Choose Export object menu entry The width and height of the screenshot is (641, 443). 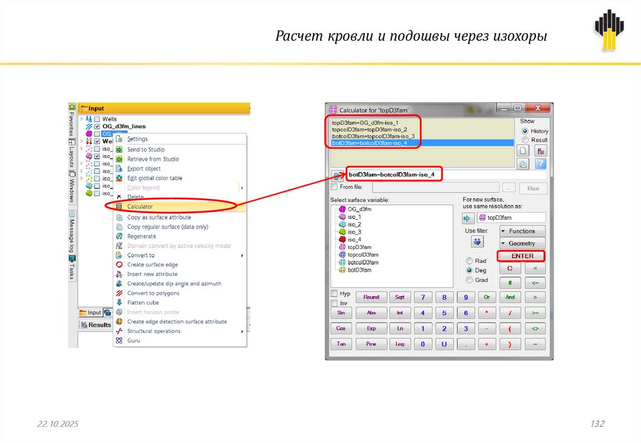pyautogui.click(x=180, y=168)
